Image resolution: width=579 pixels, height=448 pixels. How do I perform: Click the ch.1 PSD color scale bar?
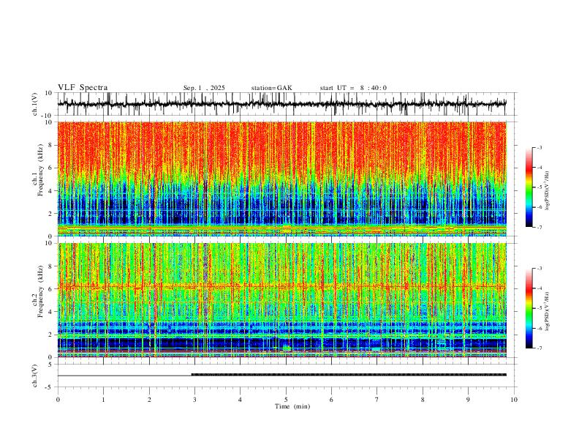[x=529, y=187]
